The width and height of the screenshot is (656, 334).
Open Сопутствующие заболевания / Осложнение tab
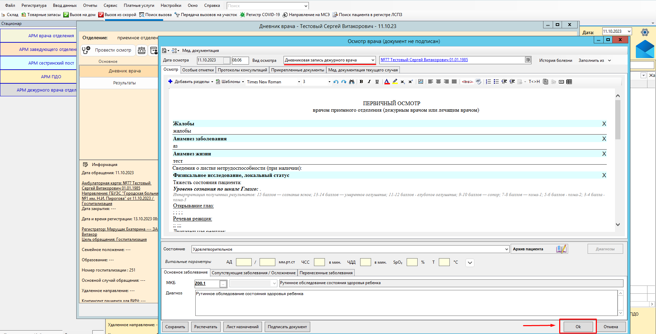(x=253, y=273)
